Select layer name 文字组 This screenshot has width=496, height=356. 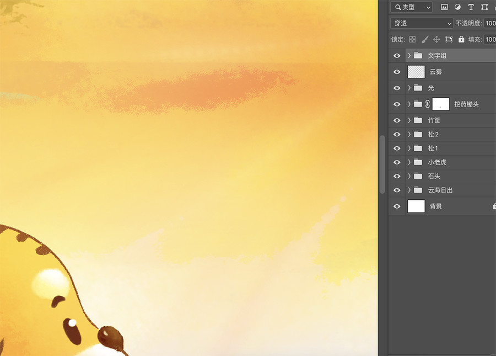[x=437, y=56]
